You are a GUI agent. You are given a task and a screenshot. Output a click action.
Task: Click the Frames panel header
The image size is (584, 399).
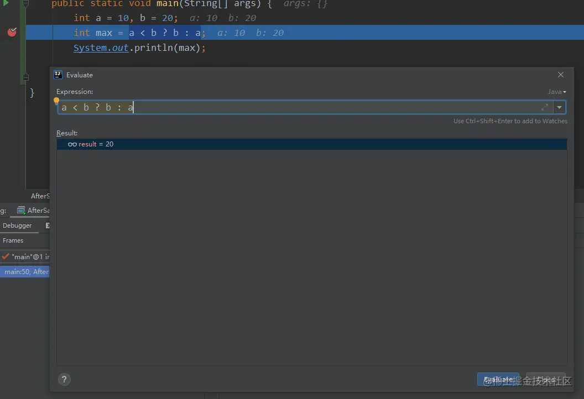click(x=13, y=240)
